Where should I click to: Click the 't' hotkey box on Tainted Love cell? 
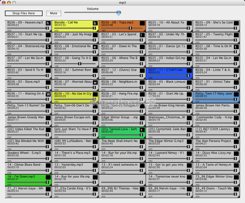(142, 130)
